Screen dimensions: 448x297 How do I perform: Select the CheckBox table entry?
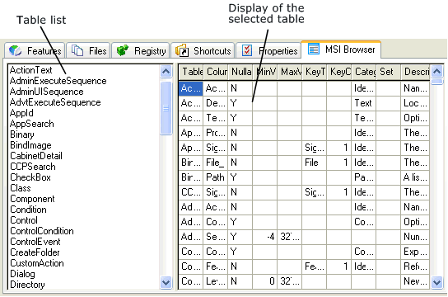pos(30,177)
